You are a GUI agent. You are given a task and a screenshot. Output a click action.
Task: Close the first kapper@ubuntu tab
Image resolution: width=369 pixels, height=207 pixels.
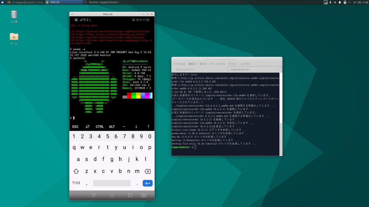pos(223,70)
